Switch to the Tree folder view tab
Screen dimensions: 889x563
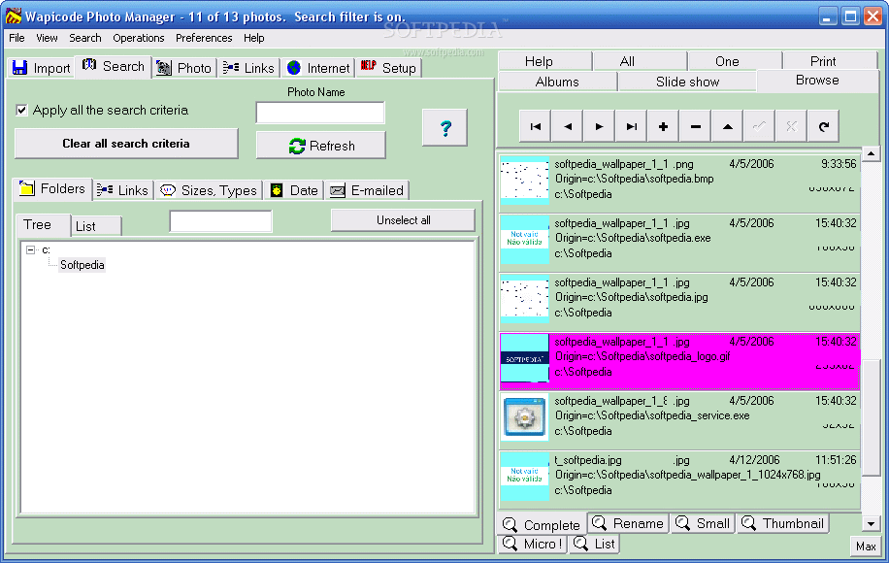coord(43,225)
